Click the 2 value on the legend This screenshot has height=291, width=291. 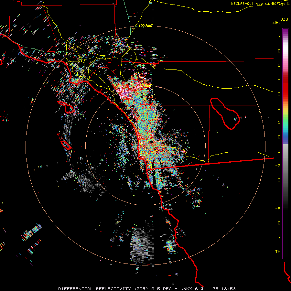point(279,108)
